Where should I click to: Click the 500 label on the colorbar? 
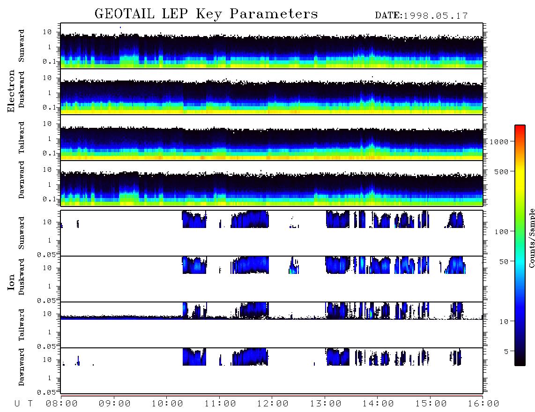[501, 171]
